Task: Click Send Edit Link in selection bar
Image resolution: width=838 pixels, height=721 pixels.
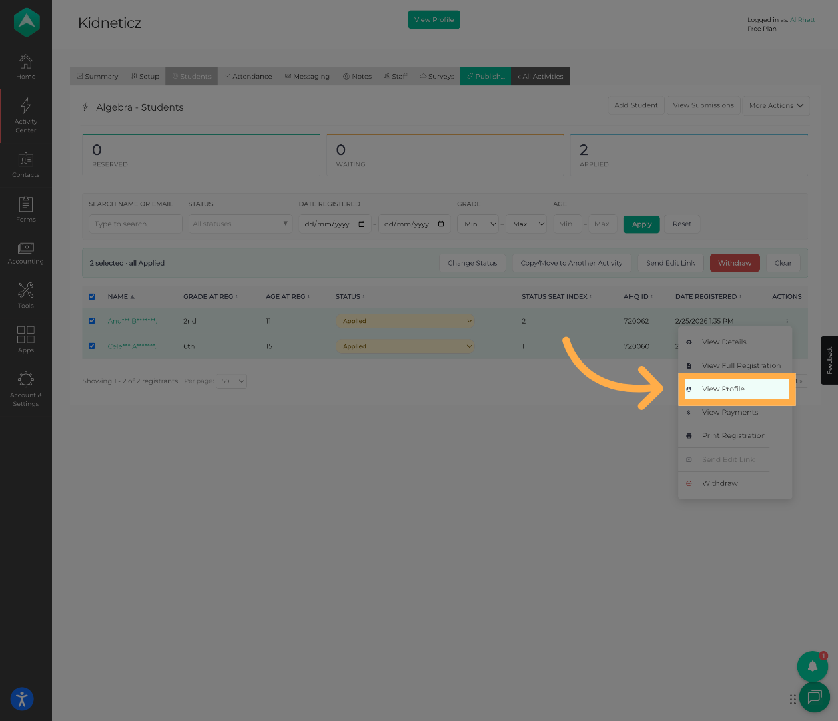Action: click(670, 263)
